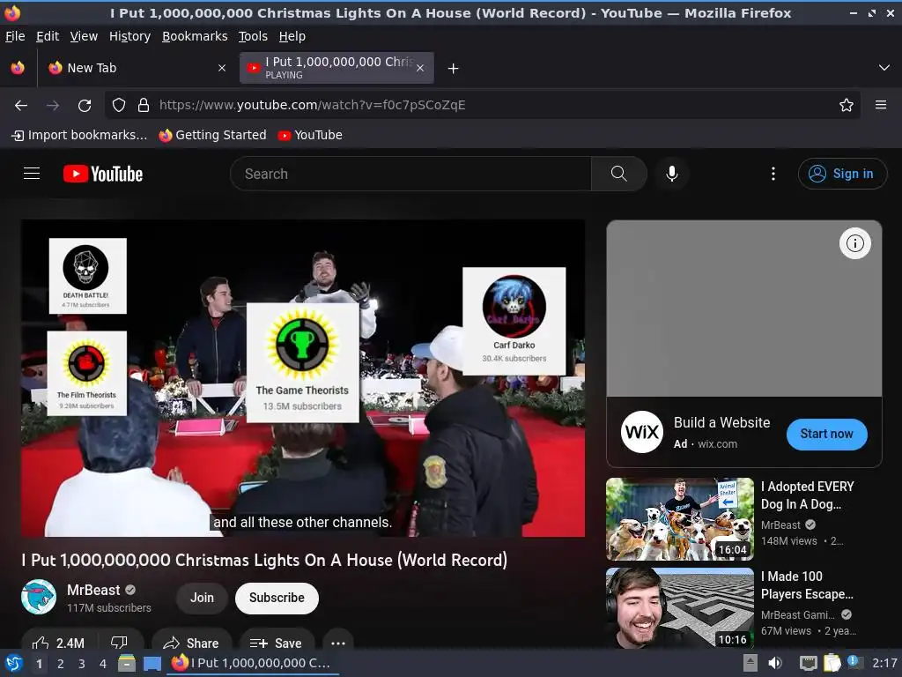Viewport: 902px width, 677px height.
Task: Open the YouTube bookmark
Action: tap(310, 135)
